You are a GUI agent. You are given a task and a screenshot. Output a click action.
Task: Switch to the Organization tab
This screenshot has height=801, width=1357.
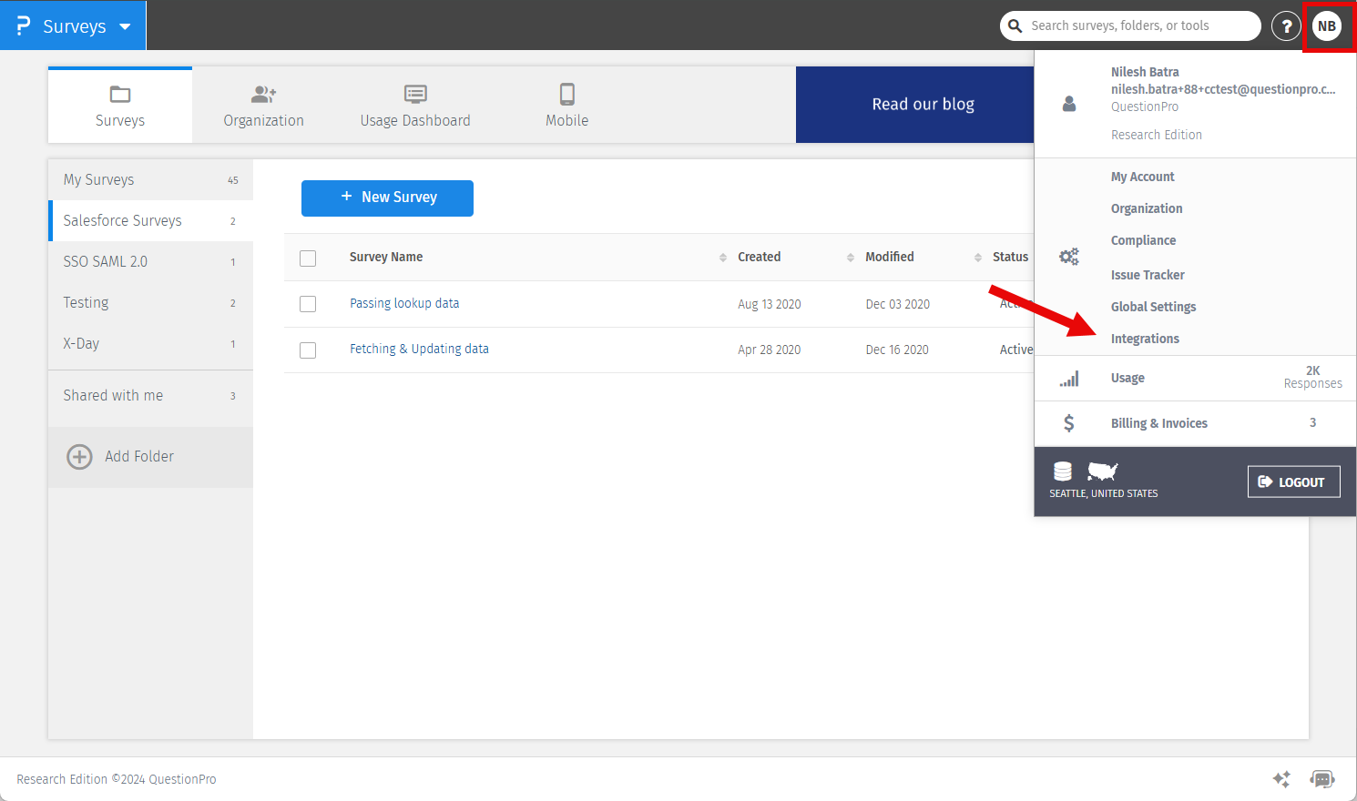point(264,106)
